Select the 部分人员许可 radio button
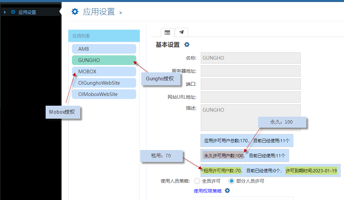 coord(232,181)
